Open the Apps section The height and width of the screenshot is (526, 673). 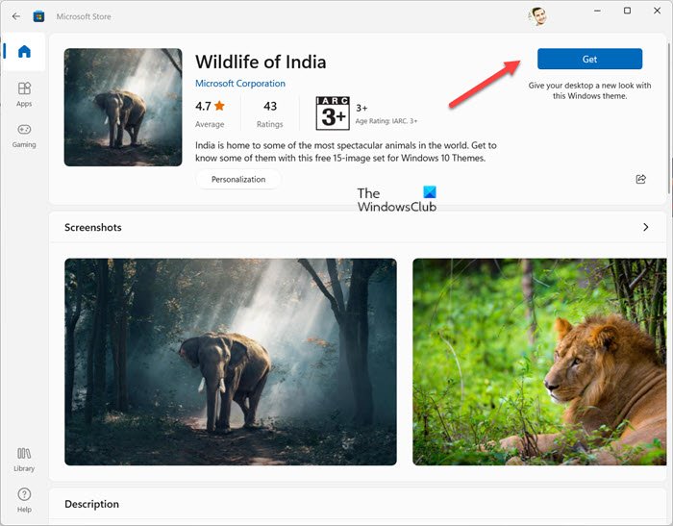pos(24,93)
